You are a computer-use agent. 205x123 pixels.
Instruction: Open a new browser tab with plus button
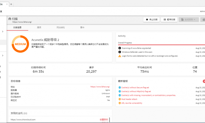pos(11,4)
